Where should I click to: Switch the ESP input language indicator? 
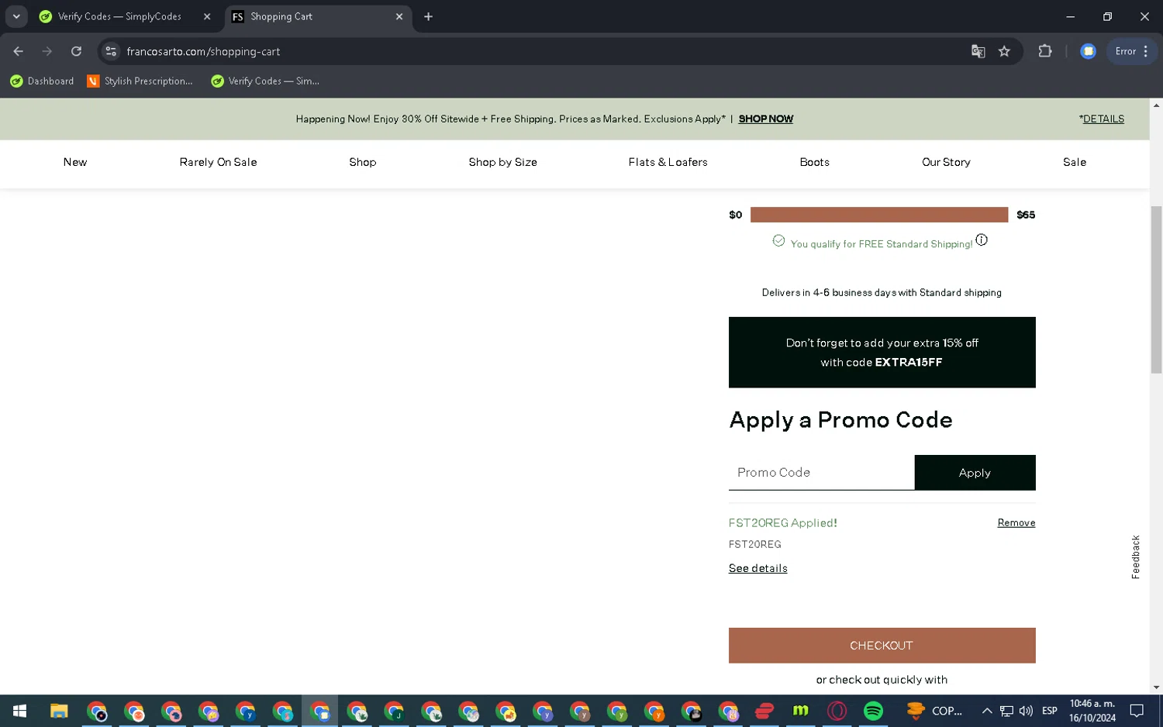[1049, 711]
